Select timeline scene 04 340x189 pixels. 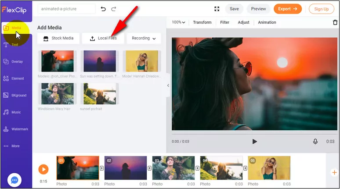221,168
